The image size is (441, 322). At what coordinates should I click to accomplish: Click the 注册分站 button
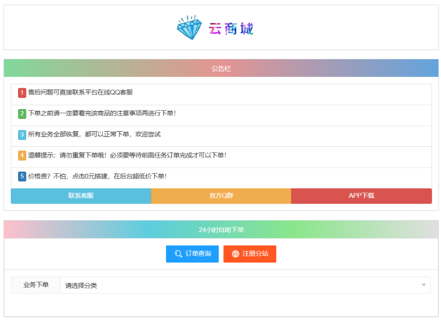250,254
